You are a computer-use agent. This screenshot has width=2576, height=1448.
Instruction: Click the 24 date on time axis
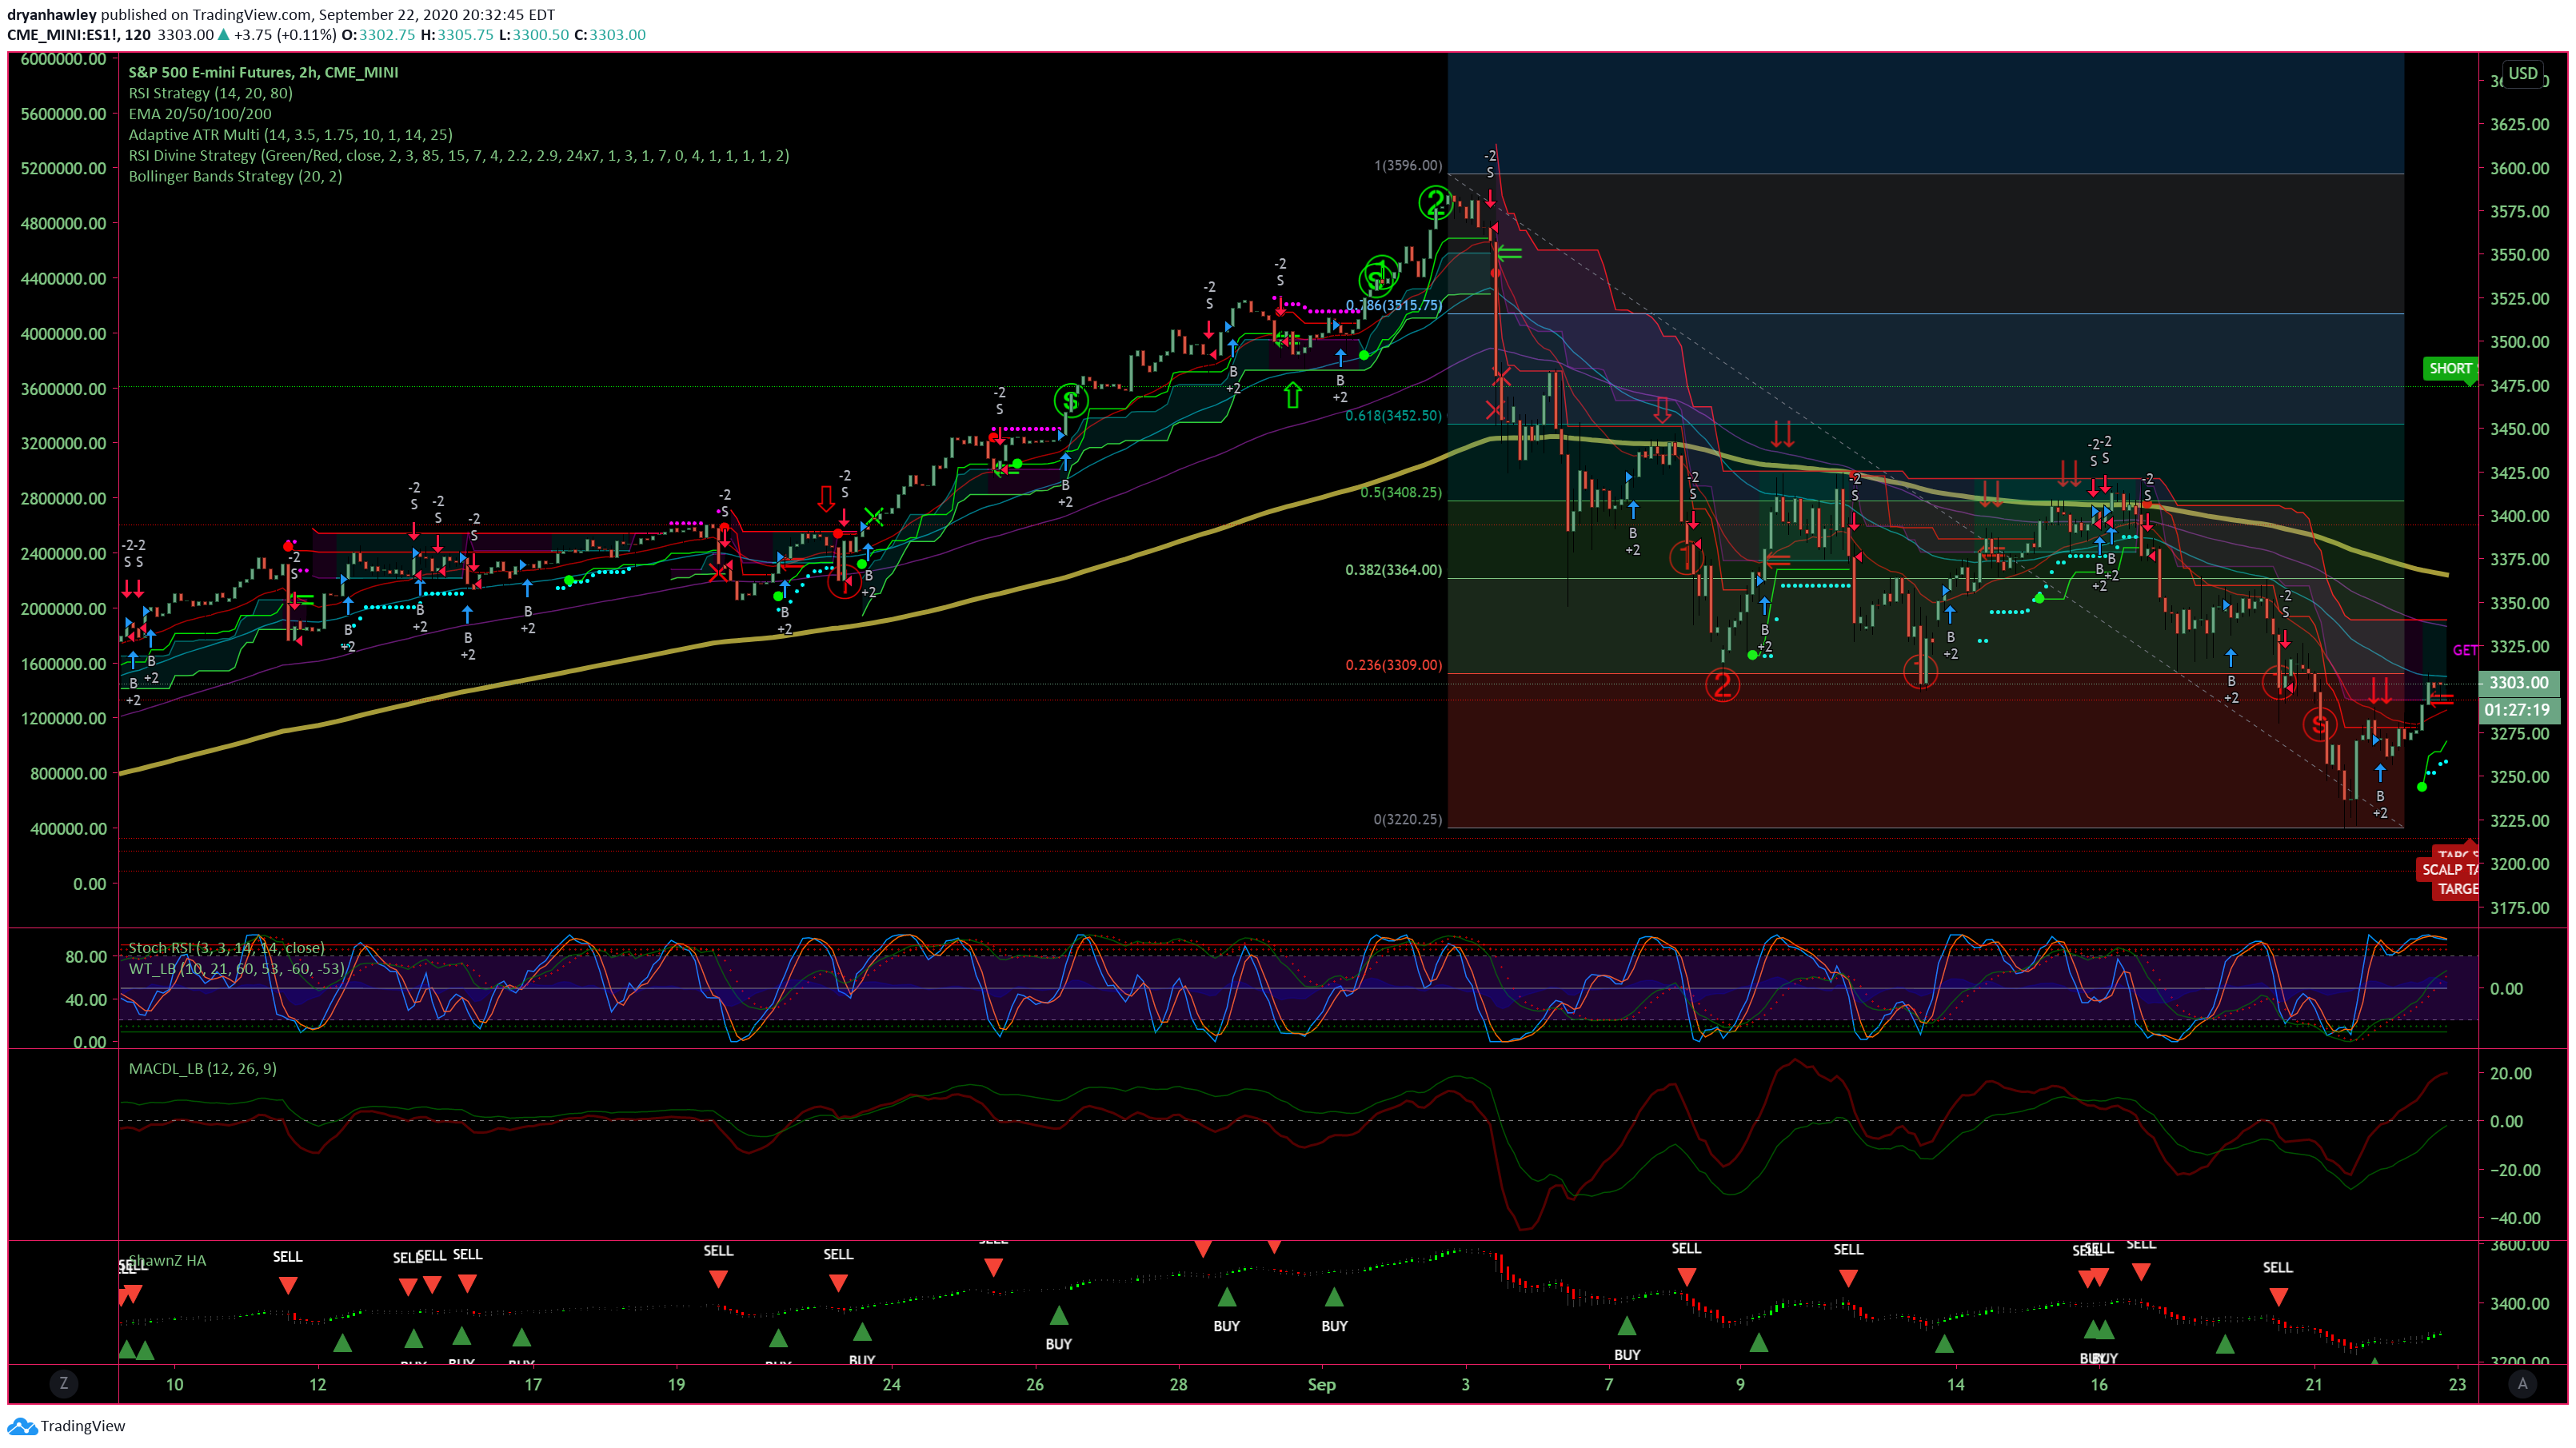(891, 1385)
